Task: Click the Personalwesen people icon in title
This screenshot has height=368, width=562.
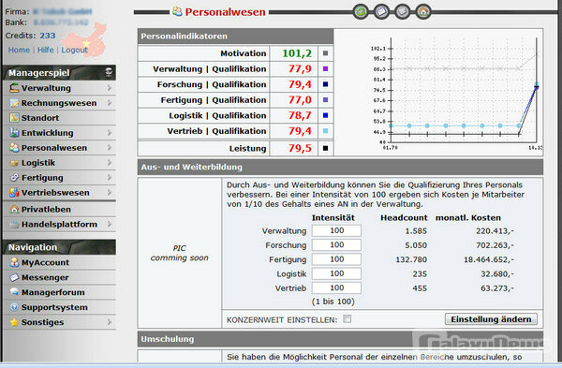Action: point(177,11)
